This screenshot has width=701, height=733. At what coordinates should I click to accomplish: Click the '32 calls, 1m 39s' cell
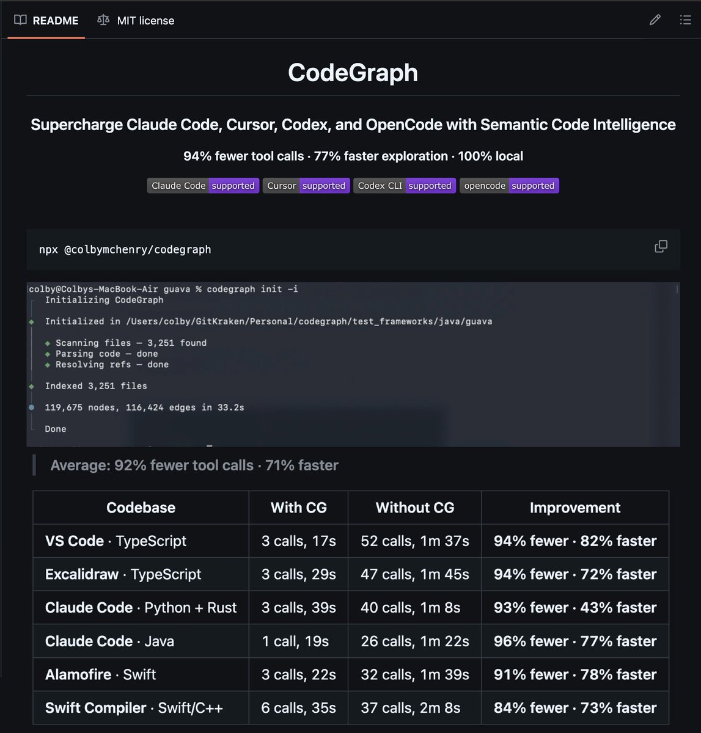pyautogui.click(x=415, y=674)
